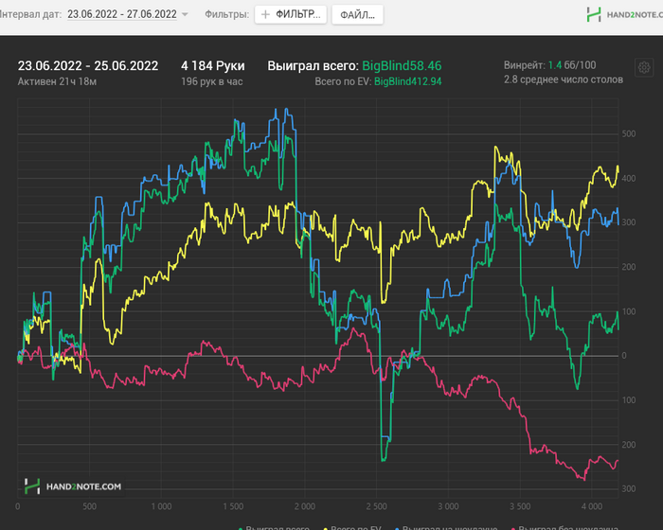Click the 4 000 label on horizontal axis

[592, 506]
